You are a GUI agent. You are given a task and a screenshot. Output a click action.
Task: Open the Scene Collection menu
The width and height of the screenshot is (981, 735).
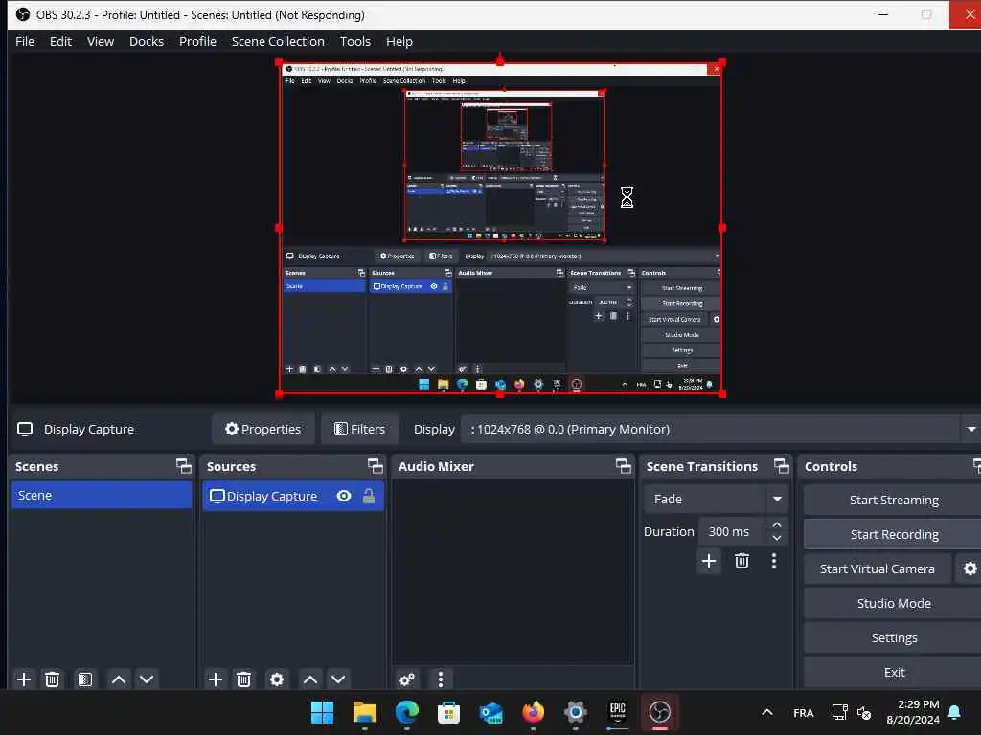278,41
